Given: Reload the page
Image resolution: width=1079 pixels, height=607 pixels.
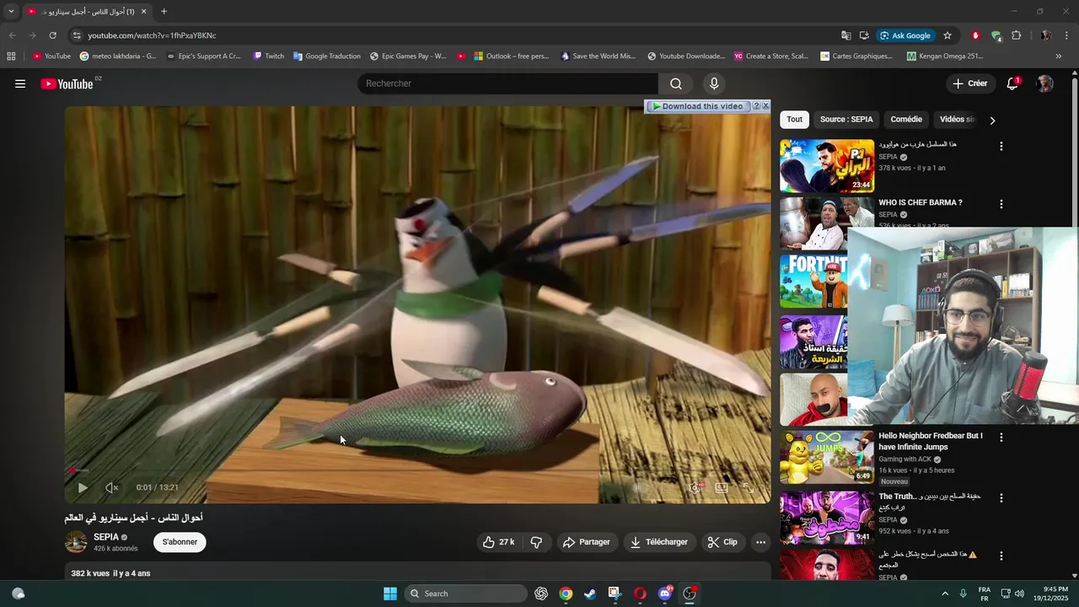Looking at the screenshot, I should (x=52, y=35).
